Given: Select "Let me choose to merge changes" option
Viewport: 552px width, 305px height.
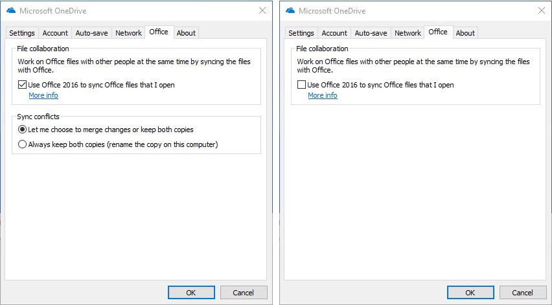Looking at the screenshot, I should coord(23,130).
